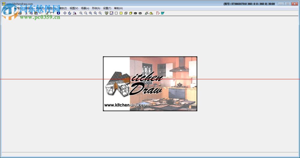The height and width of the screenshot is (158, 300).
Task: Switch to the floor plan view icon
Action: click(111, 13)
